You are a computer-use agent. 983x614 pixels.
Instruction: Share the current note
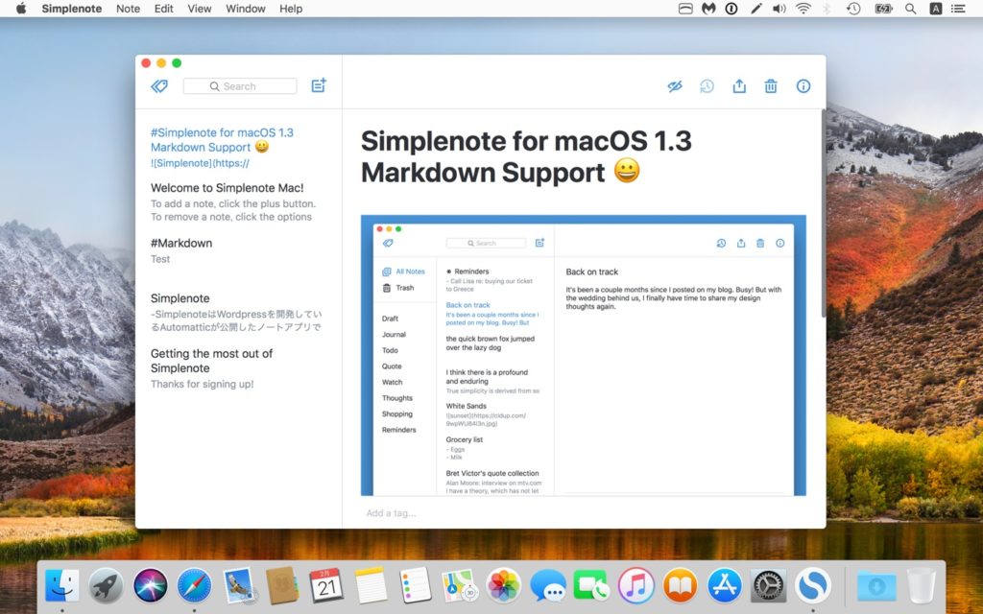click(x=739, y=86)
